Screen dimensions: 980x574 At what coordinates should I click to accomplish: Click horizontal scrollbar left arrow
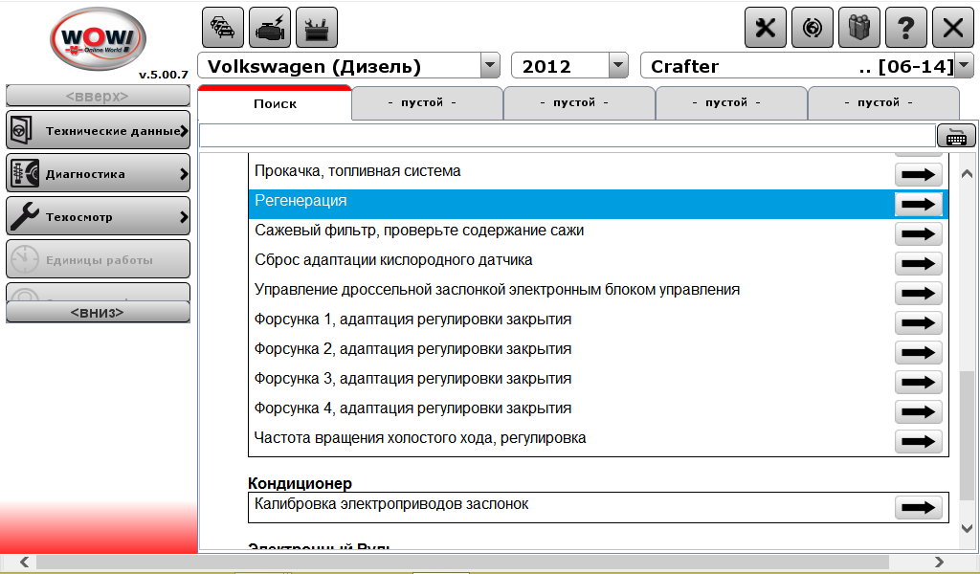coord(24,562)
